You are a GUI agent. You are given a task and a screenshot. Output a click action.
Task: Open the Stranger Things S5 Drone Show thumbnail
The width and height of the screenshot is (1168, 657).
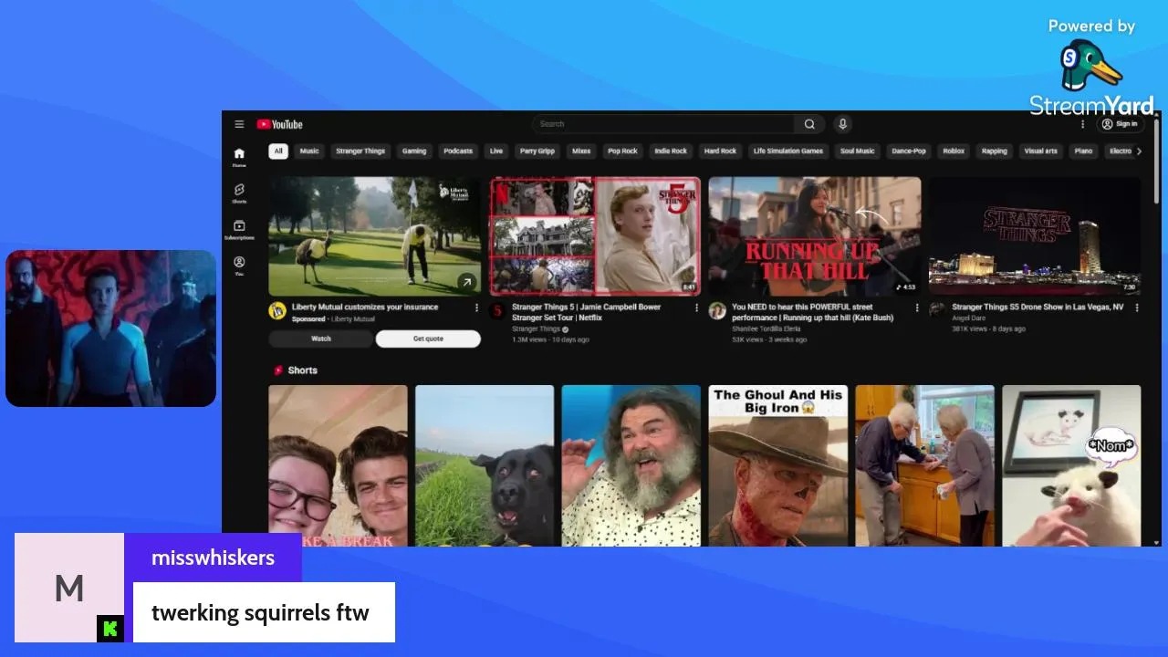pos(1035,235)
